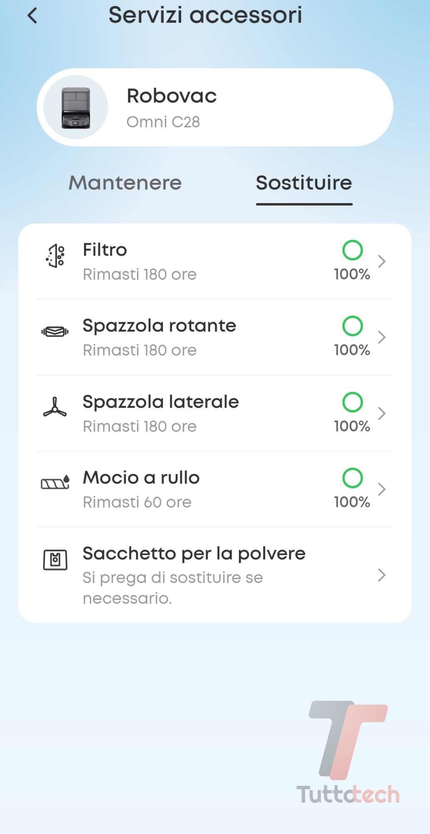Tap the Mocio a rullo 100% status ring
This screenshot has width=430, height=834.
coord(353,478)
